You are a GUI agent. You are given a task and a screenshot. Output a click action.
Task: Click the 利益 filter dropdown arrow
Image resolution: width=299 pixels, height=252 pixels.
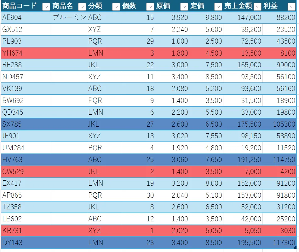coord(291,6)
